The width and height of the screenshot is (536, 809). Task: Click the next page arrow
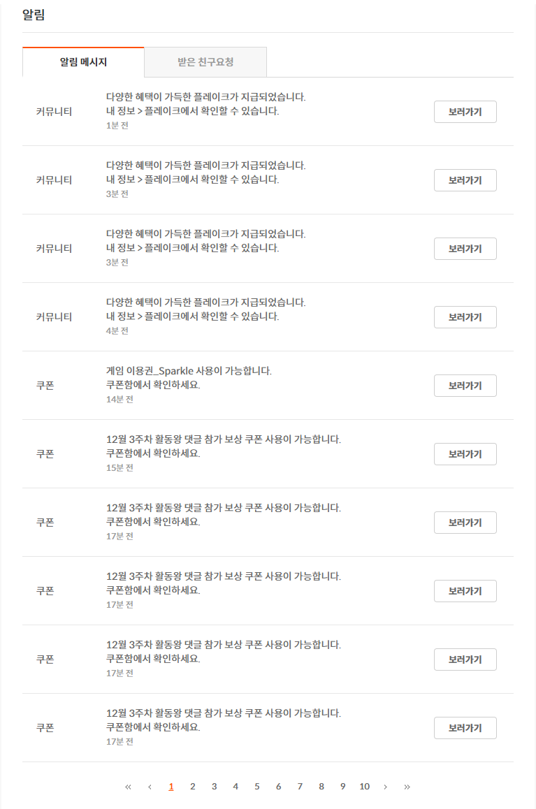click(385, 787)
